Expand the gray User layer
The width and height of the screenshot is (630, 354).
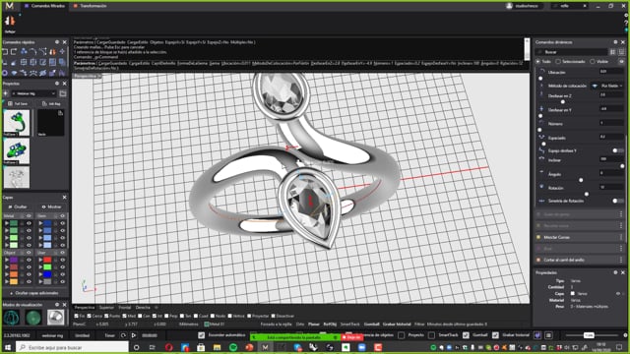coord(41,281)
